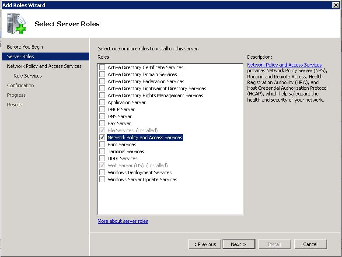342x257 pixels.
Task: Check Active Directory Domain Services checkbox
Action: (x=102, y=74)
